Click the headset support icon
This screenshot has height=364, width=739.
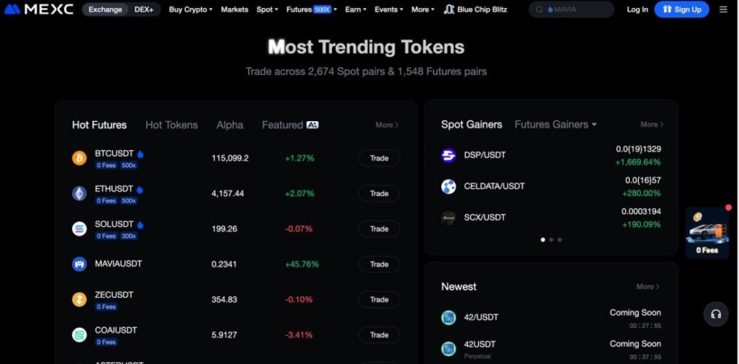click(x=716, y=314)
